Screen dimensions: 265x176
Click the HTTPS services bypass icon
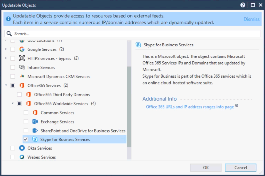22,58
